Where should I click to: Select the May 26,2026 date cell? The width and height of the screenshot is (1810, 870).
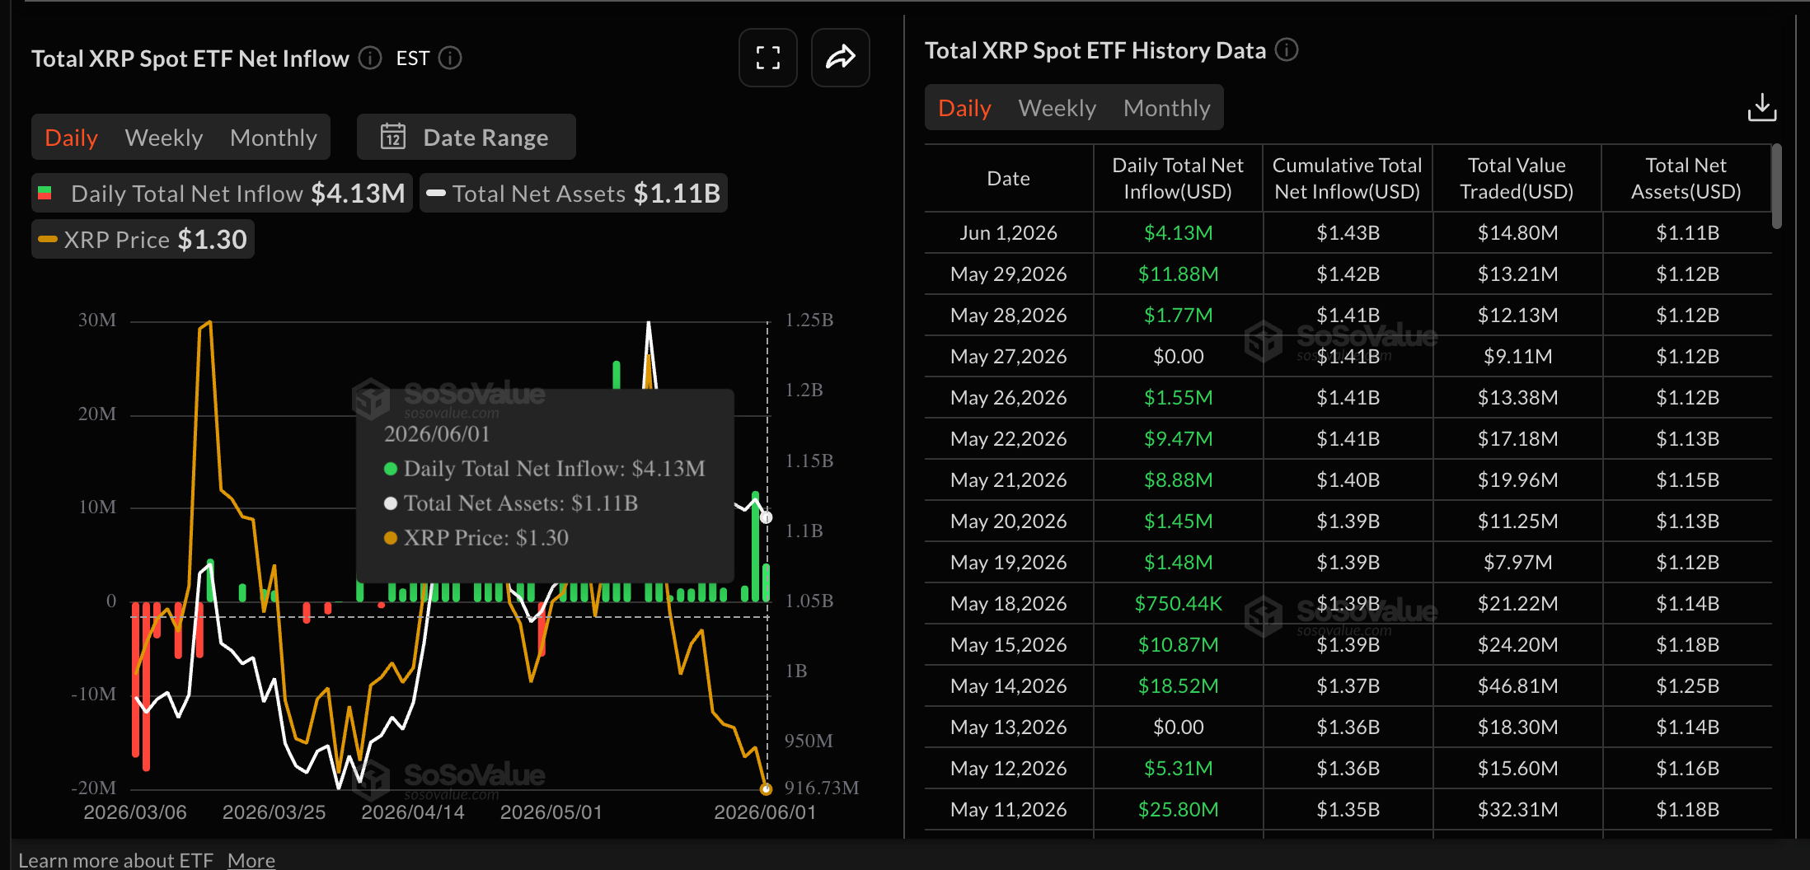(x=1009, y=398)
